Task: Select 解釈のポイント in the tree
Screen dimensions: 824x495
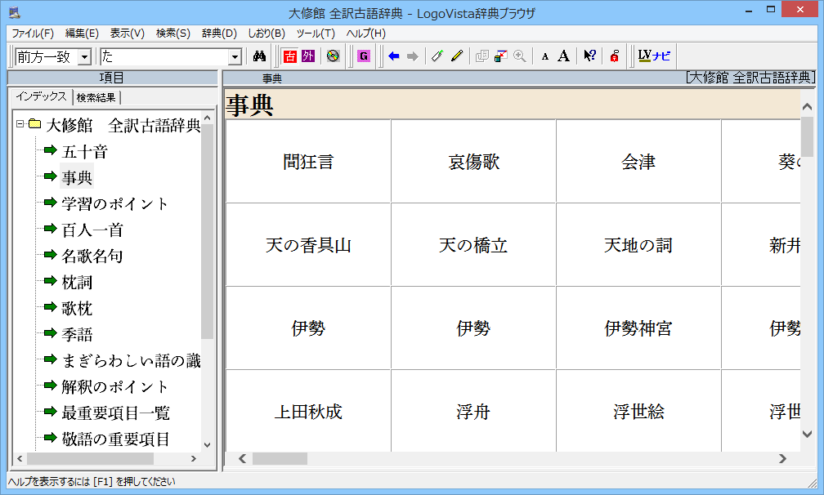Action: point(115,387)
